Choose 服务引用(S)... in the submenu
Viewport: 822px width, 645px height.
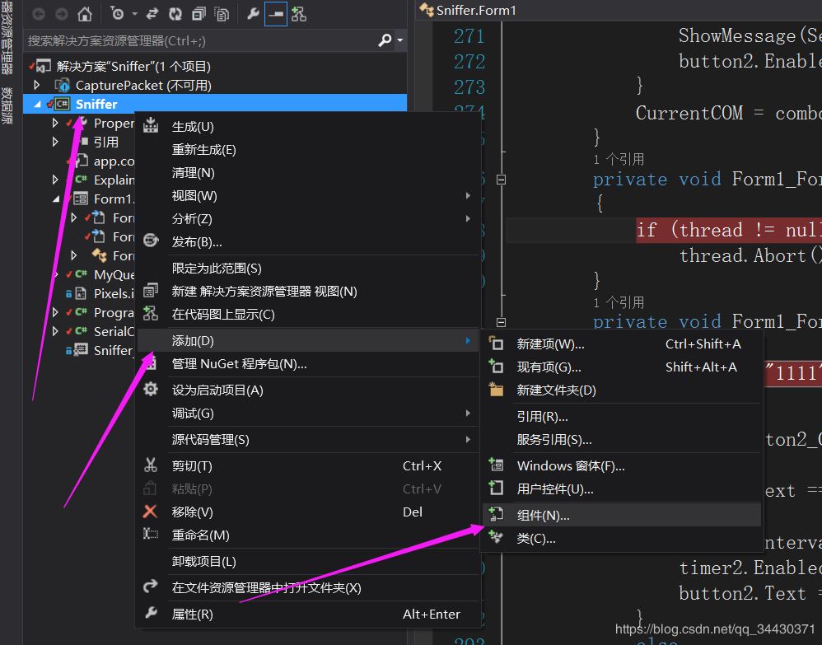[622, 439]
